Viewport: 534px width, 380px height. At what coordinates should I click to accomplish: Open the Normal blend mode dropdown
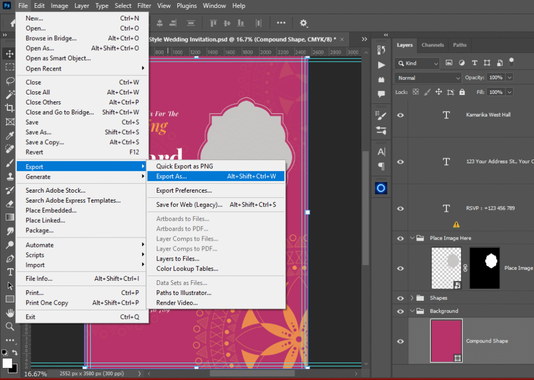tap(428, 78)
